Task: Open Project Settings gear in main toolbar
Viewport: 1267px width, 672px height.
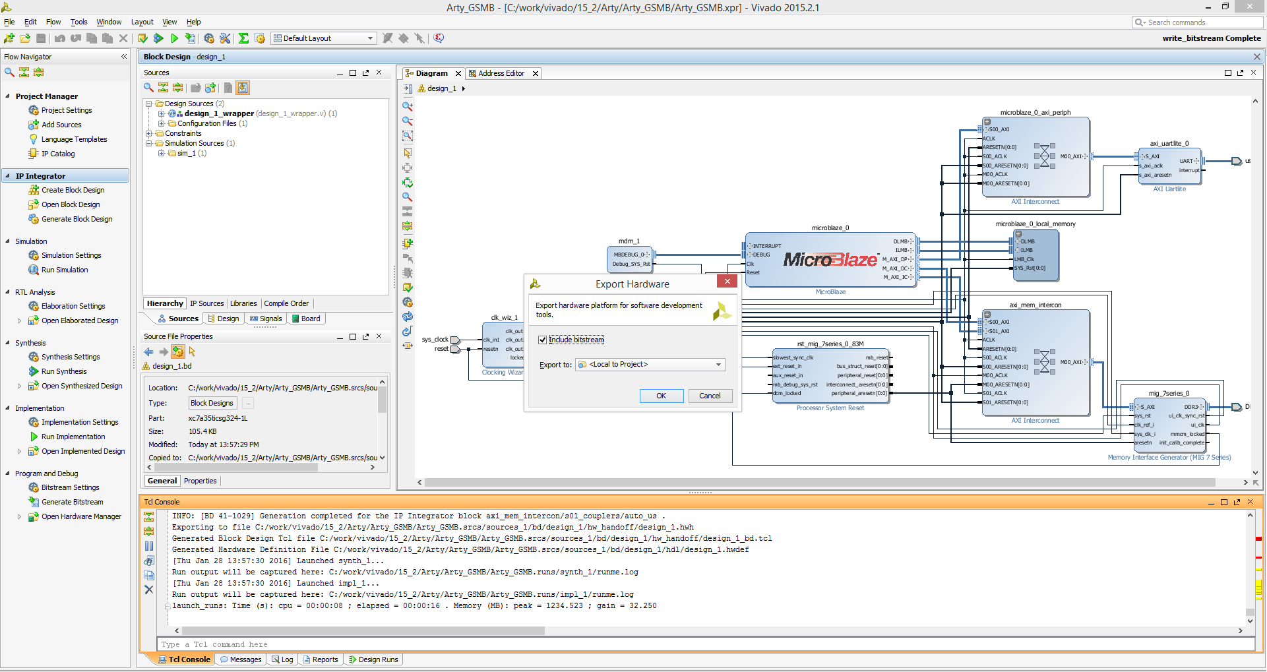Action: coord(209,38)
